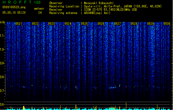The width and height of the screenshot is (173, 110).
Task: Click the meteor count value 24
Action: (x=40, y=13)
